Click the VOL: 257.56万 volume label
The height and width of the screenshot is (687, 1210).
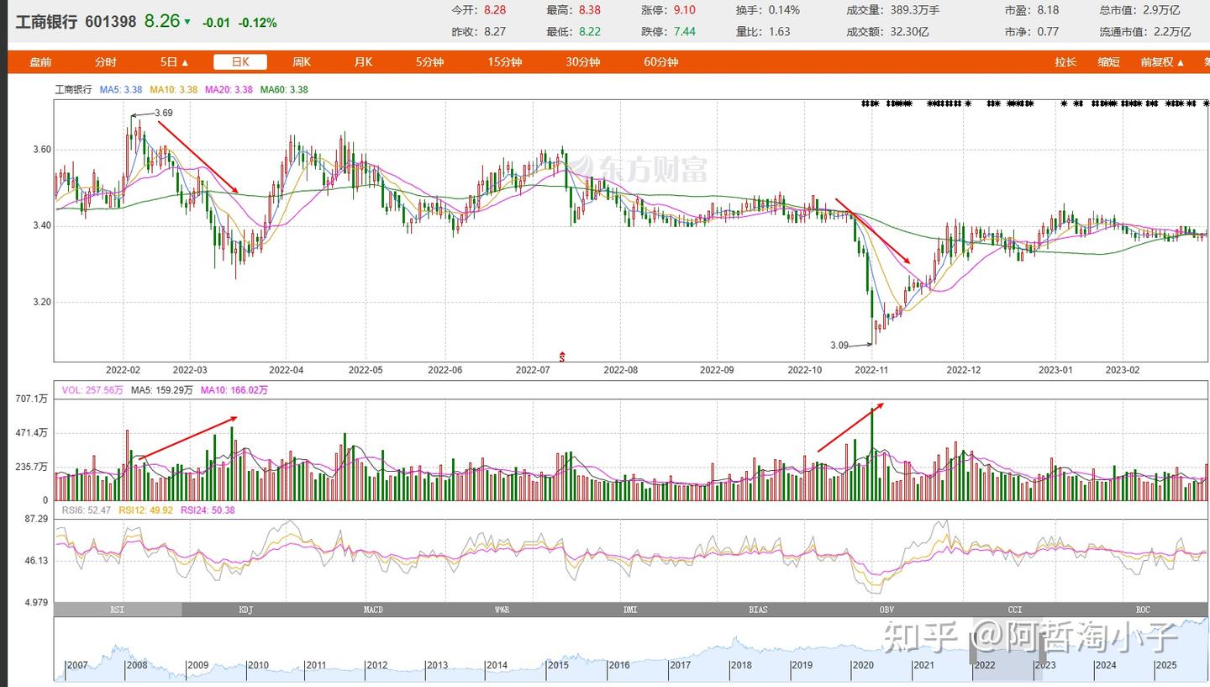tap(93, 390)
